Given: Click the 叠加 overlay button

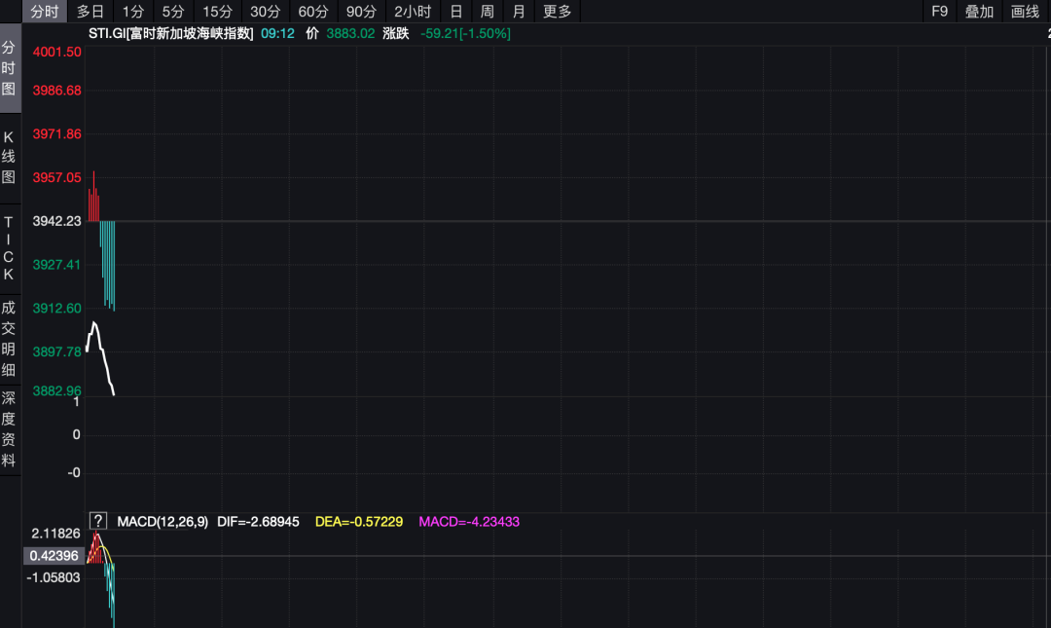Looking at the screenshot, I should (979, 12).
